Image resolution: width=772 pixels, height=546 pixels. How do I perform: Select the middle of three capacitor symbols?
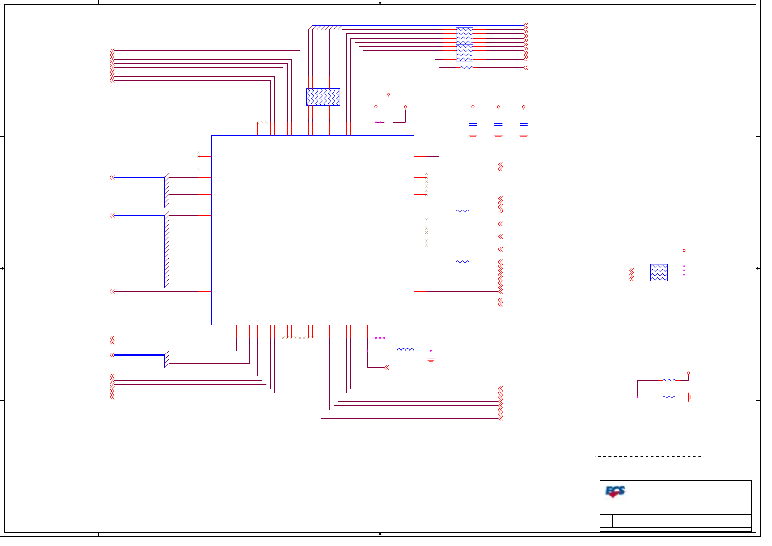point(498,124)
